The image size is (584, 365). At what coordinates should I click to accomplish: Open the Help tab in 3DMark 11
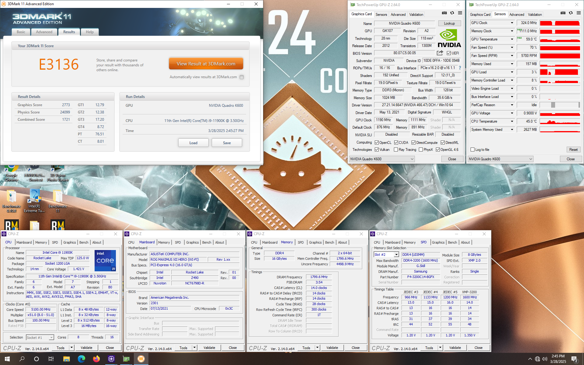90,32
